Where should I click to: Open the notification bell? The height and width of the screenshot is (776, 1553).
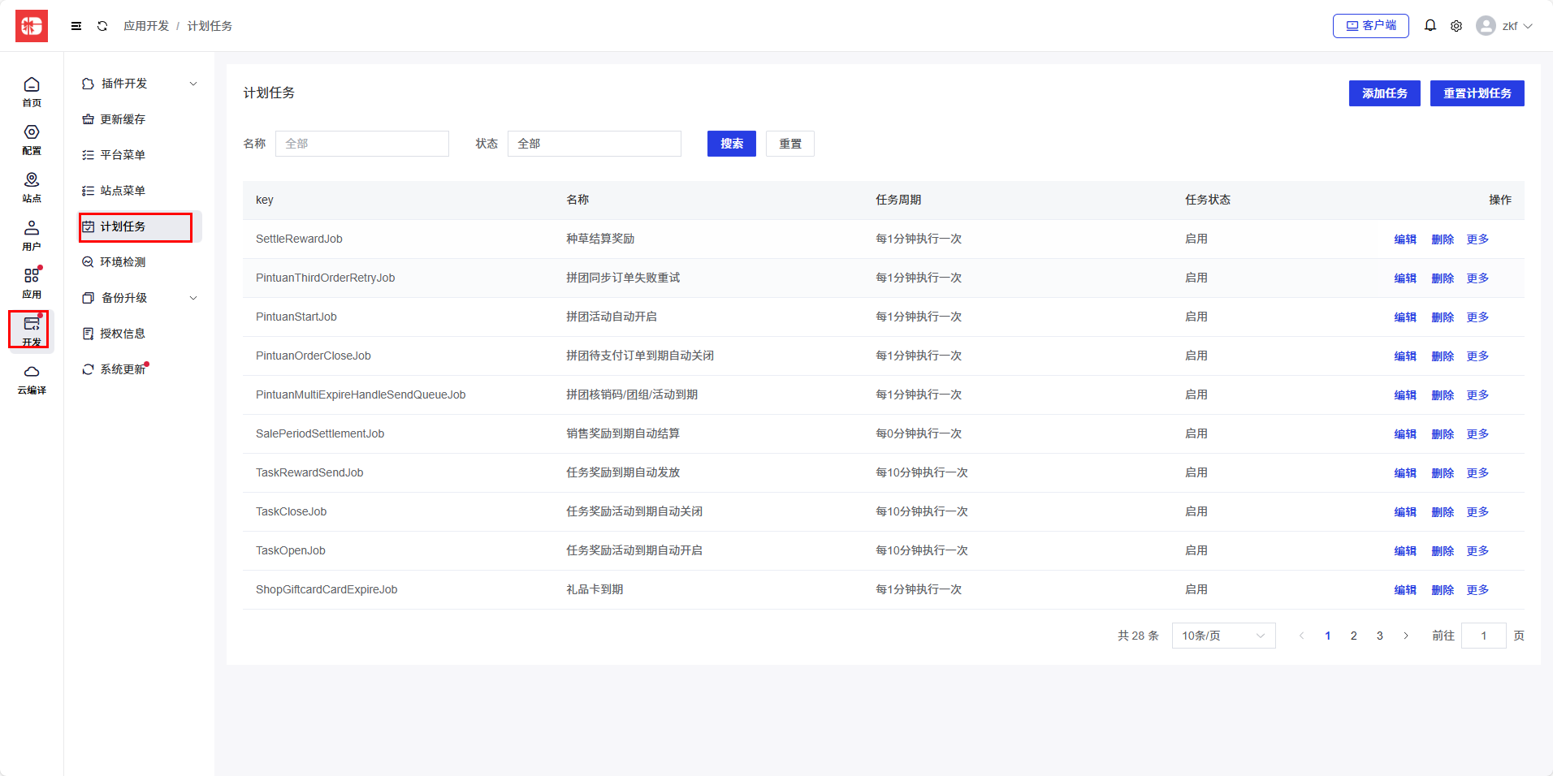[x=1430, y=26]
